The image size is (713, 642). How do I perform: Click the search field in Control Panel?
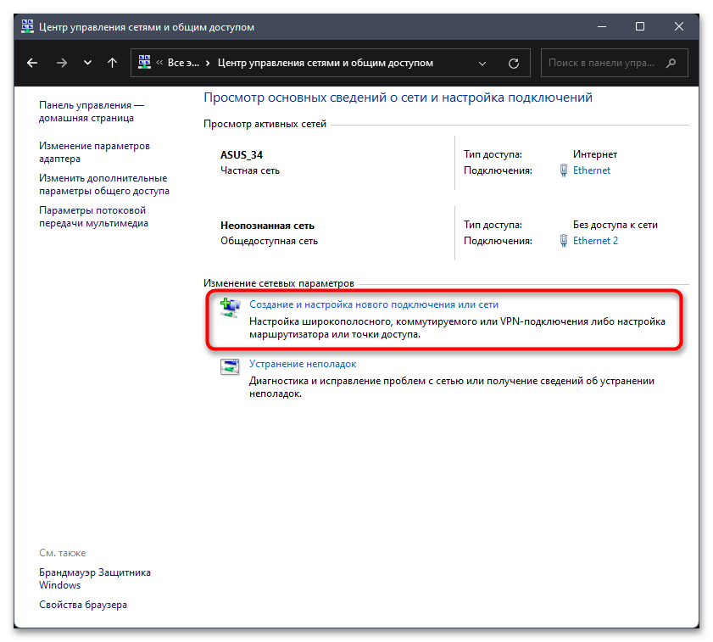pyautogui.click(x=614, y=63)
